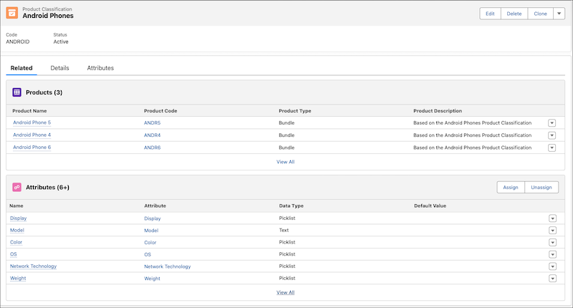Open OS link in Attribute column

pos(148,255)
